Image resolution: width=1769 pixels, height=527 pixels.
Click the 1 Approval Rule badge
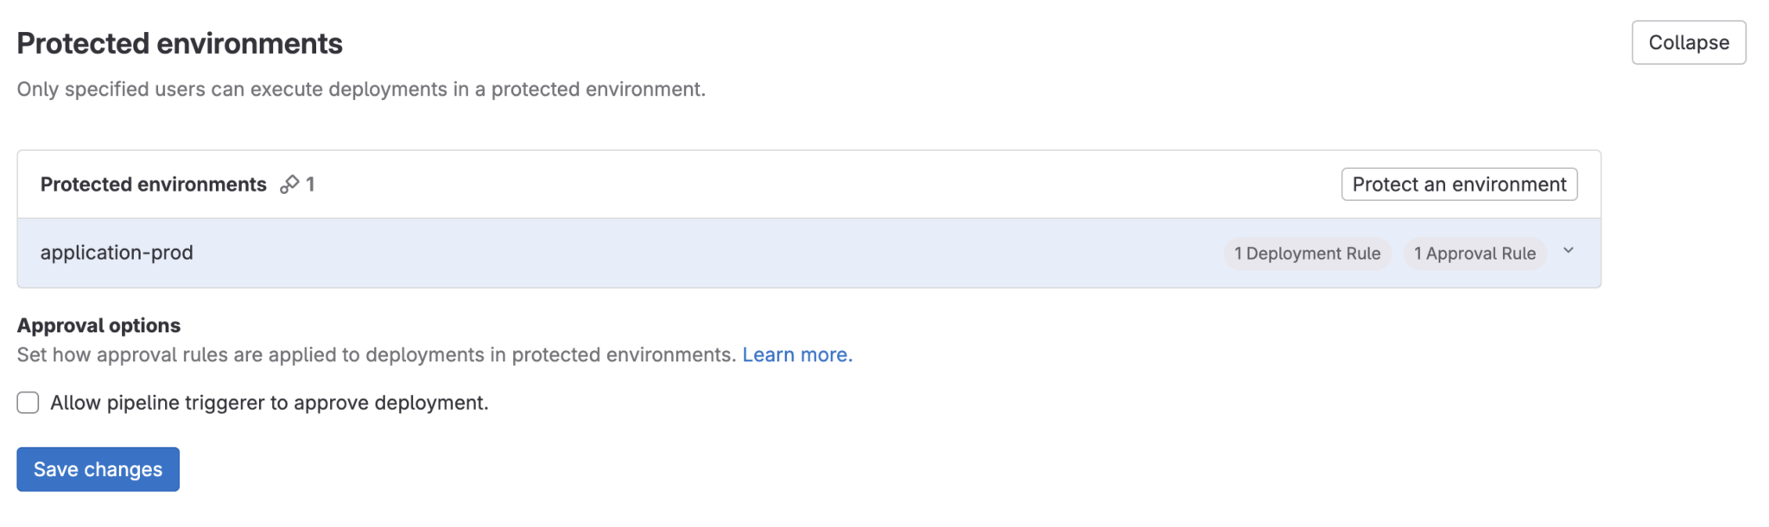[x=1474, y=254]
